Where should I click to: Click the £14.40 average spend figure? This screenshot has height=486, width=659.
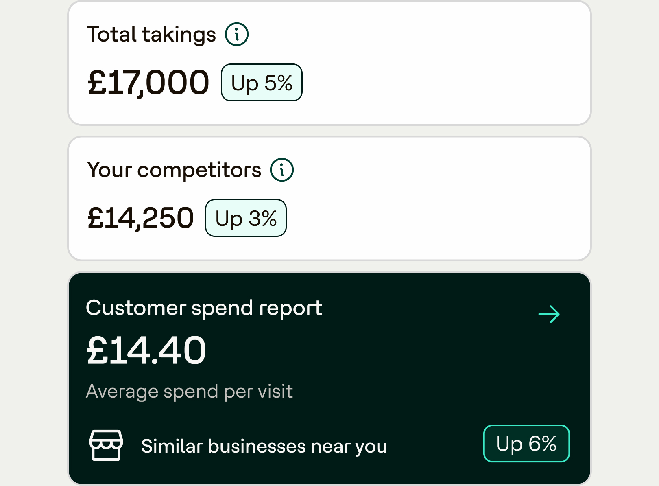tap(146, 350)
